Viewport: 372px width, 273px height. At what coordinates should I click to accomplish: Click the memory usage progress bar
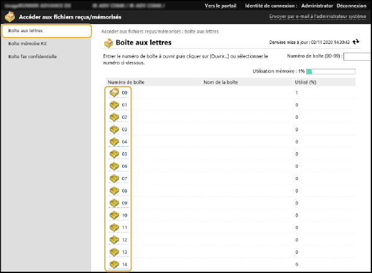[330, 71]
